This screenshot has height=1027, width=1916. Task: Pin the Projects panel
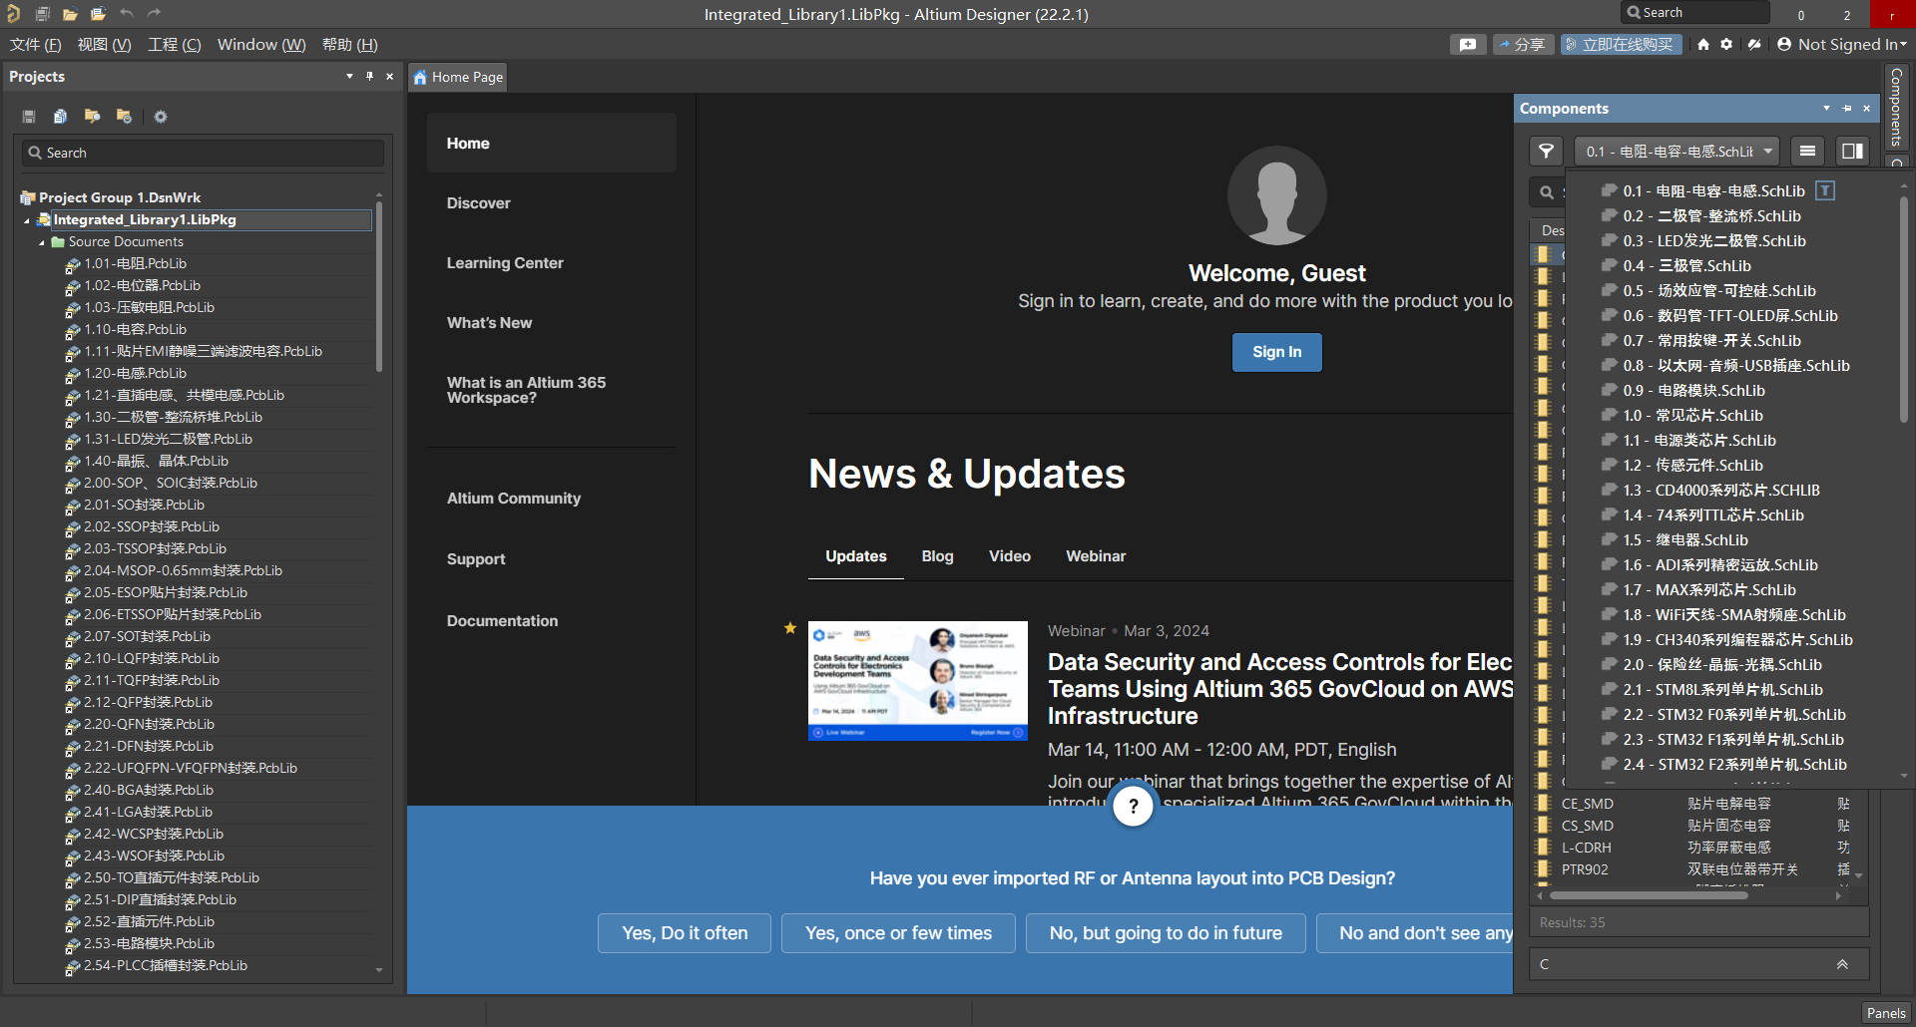[369, 77]
